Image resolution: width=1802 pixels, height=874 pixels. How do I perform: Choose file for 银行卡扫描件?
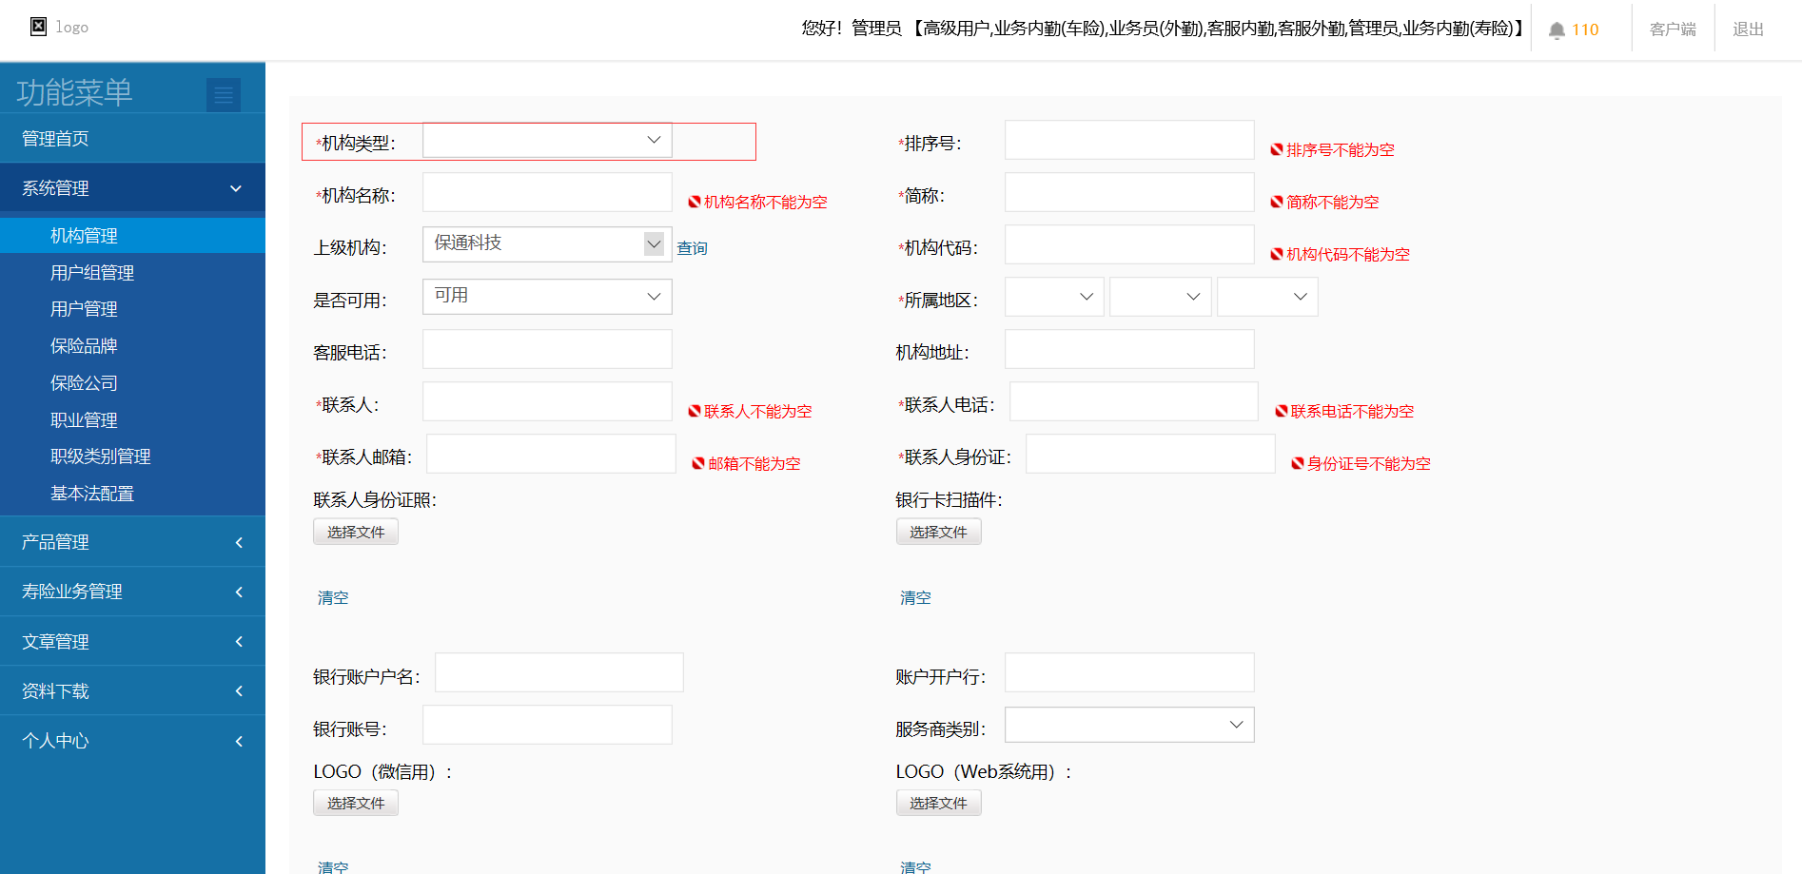pos(938,532)
